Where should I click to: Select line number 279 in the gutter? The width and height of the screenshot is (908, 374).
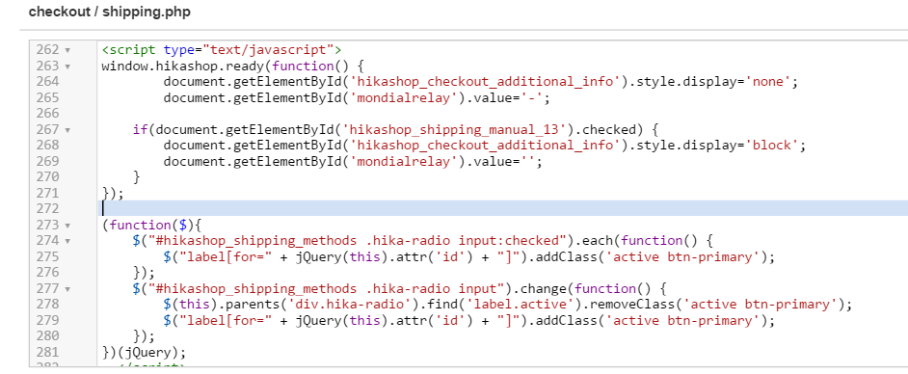coord(47,320)
